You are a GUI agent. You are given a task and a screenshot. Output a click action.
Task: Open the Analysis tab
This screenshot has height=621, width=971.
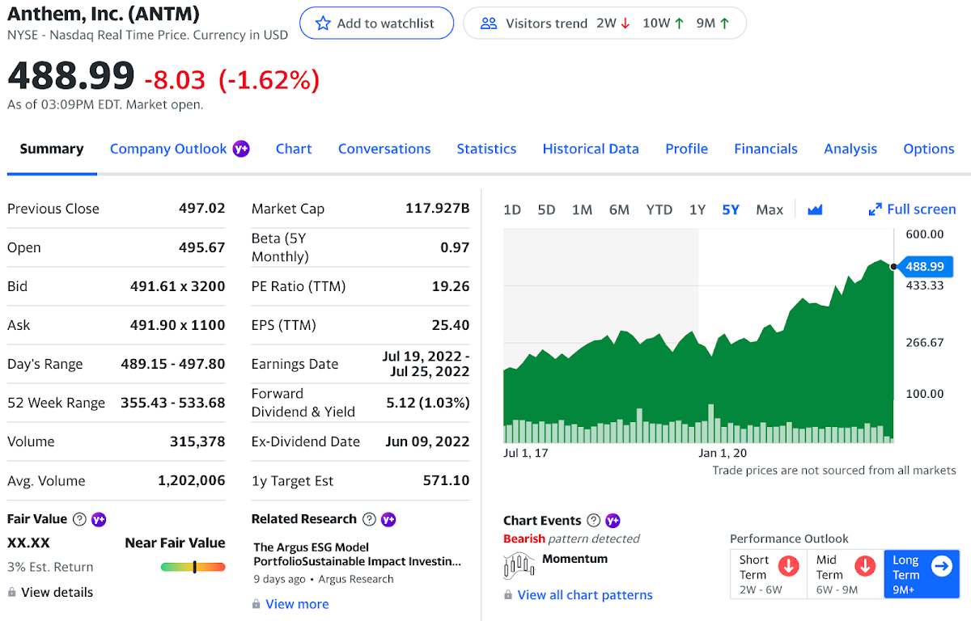point(850,149)
